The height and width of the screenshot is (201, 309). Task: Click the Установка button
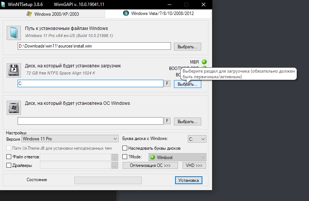(x=189, y=180)
